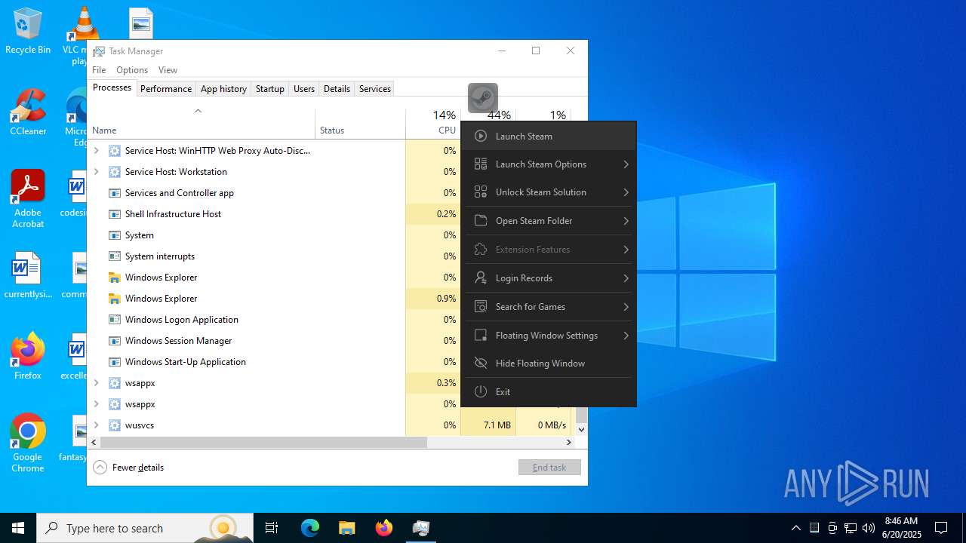Click the Windows Start button
The image size is (966, 543).
point(18,528)
